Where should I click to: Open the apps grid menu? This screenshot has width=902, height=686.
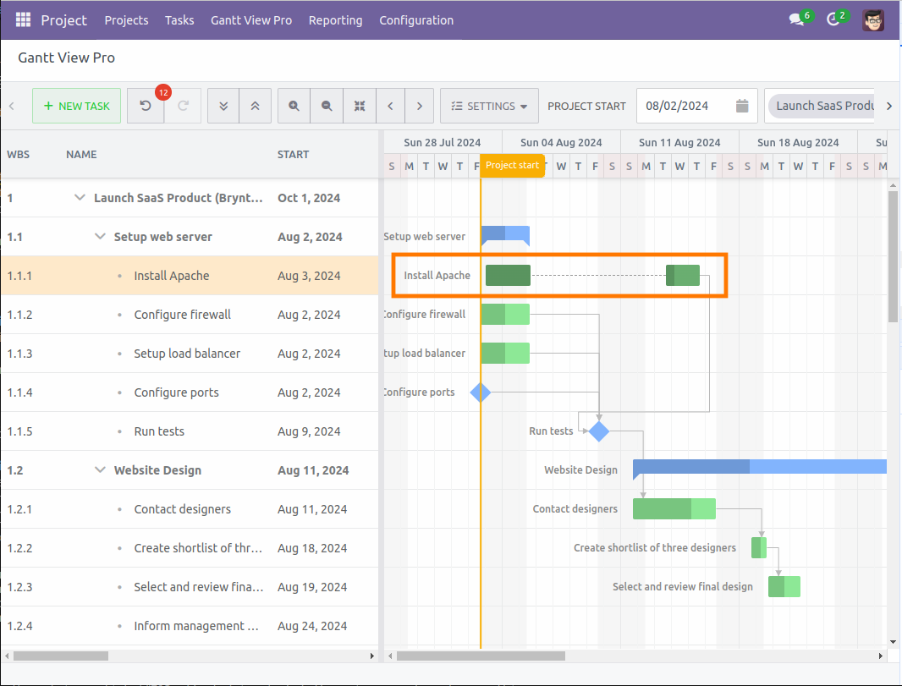[x=22, y=19]
